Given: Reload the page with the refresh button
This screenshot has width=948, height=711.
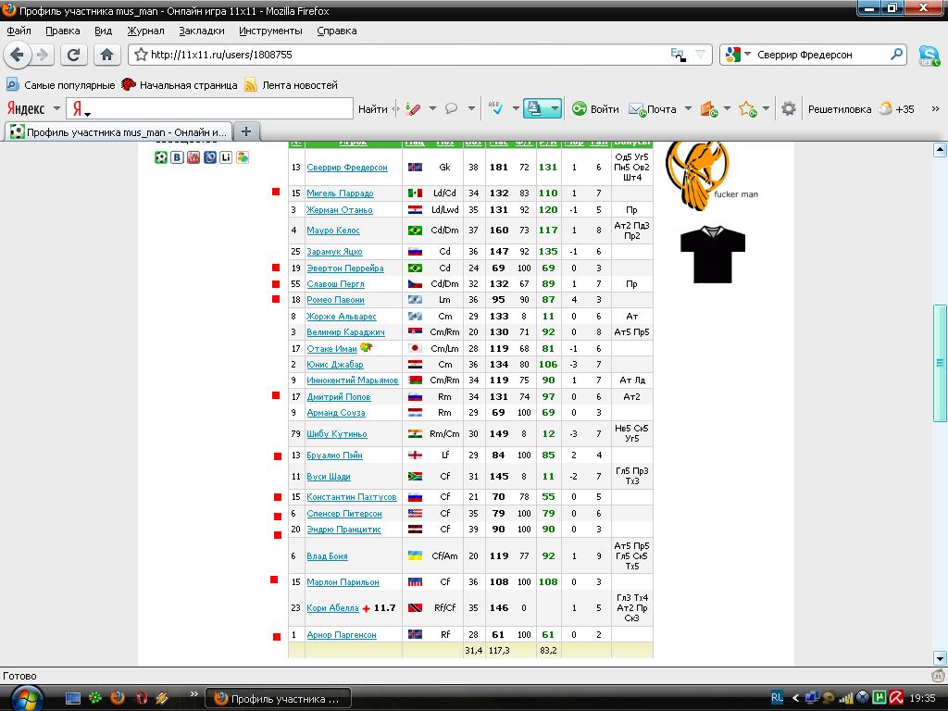Looking at the screenshot, I should pyautogui.click(x=74, y=55).
